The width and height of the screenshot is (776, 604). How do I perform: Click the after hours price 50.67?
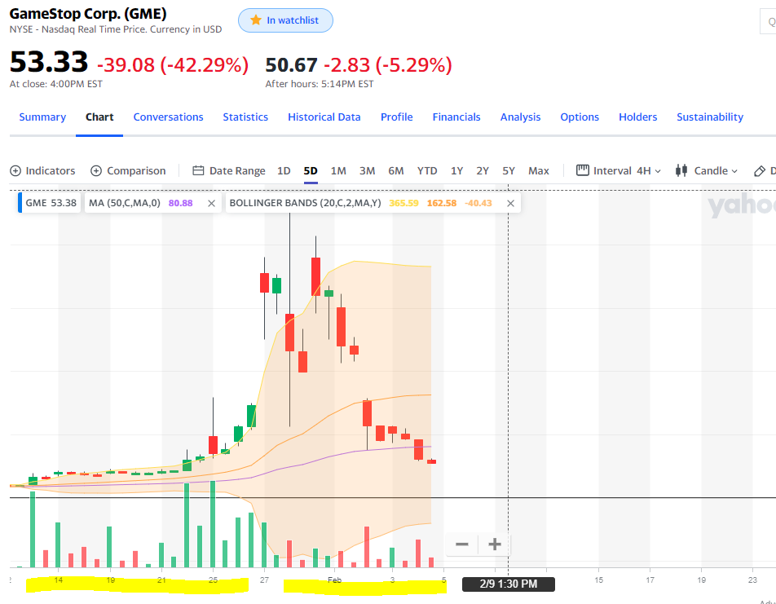point(291,65)
